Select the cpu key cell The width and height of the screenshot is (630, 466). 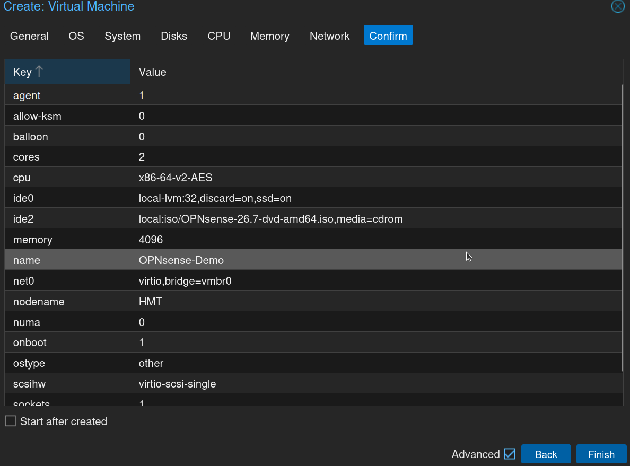(x=67, y=178)
